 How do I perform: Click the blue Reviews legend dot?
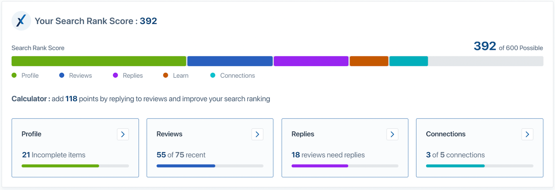(62, 75)
